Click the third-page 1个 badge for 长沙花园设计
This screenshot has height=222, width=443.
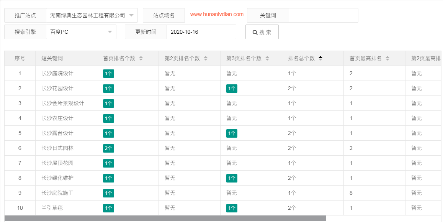click(x=232, y=89)
